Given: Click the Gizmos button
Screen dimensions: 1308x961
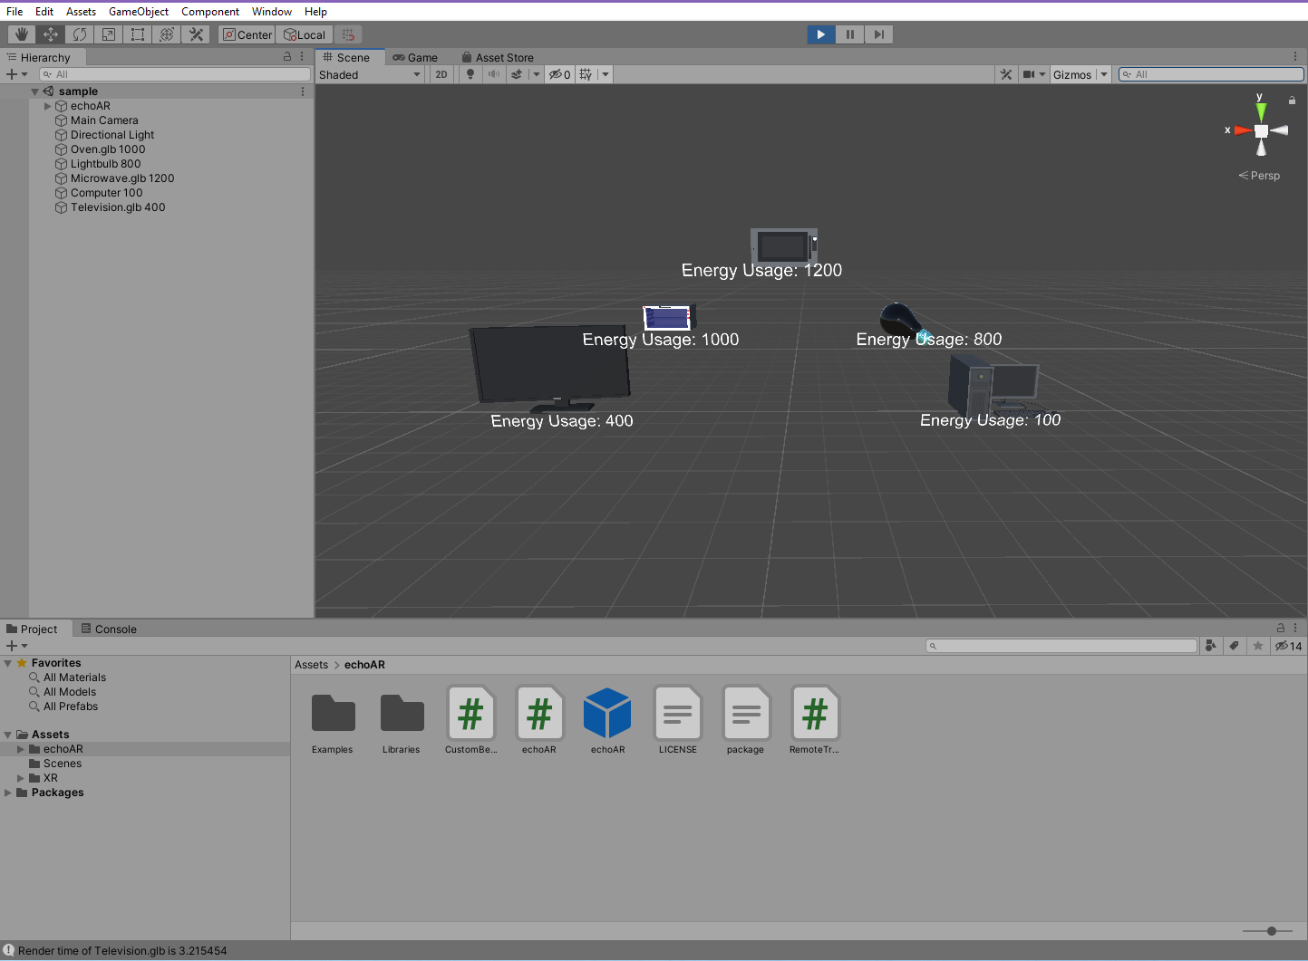Looking at the screenshot, I should click(1072, 74).
